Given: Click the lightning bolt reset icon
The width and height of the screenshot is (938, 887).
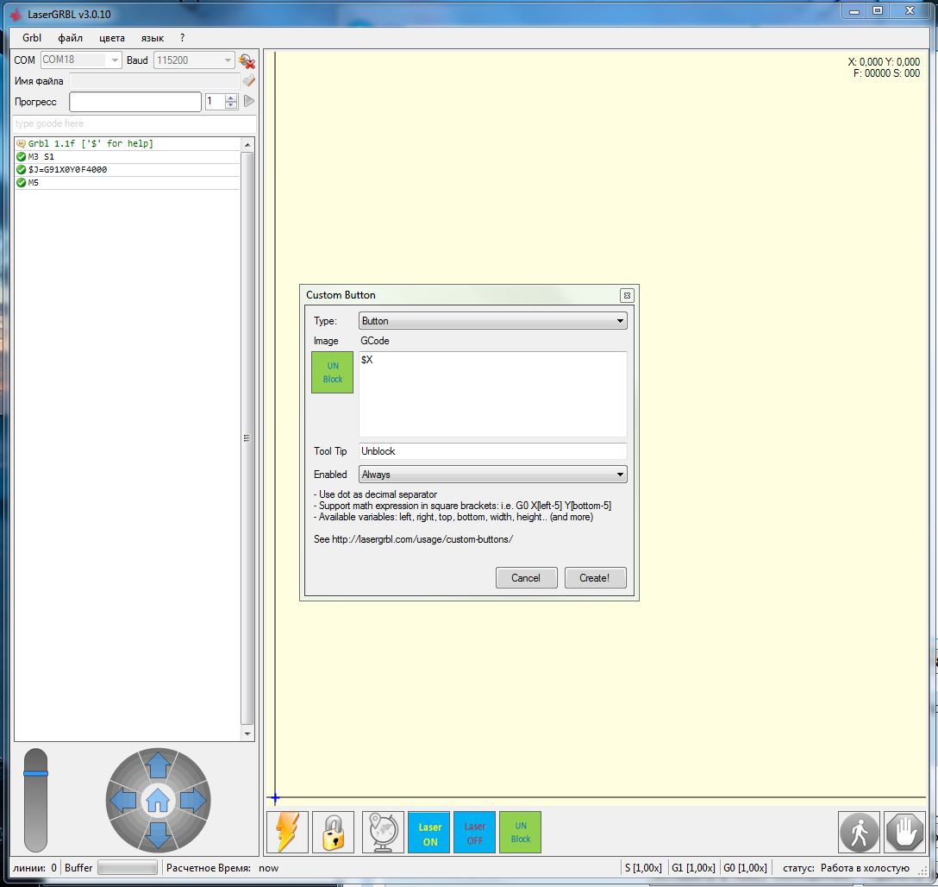Looking at the screenshot, I should (287, 832).
